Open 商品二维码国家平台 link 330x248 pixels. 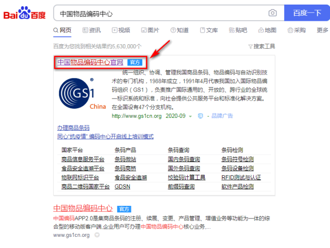(85, 187)
